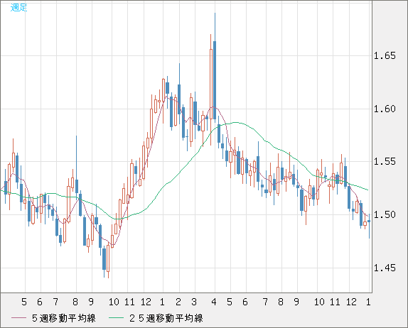This screenshot has height=328, width=408.
Task: Click the green legend line swatch
Action: coord(116,318)
